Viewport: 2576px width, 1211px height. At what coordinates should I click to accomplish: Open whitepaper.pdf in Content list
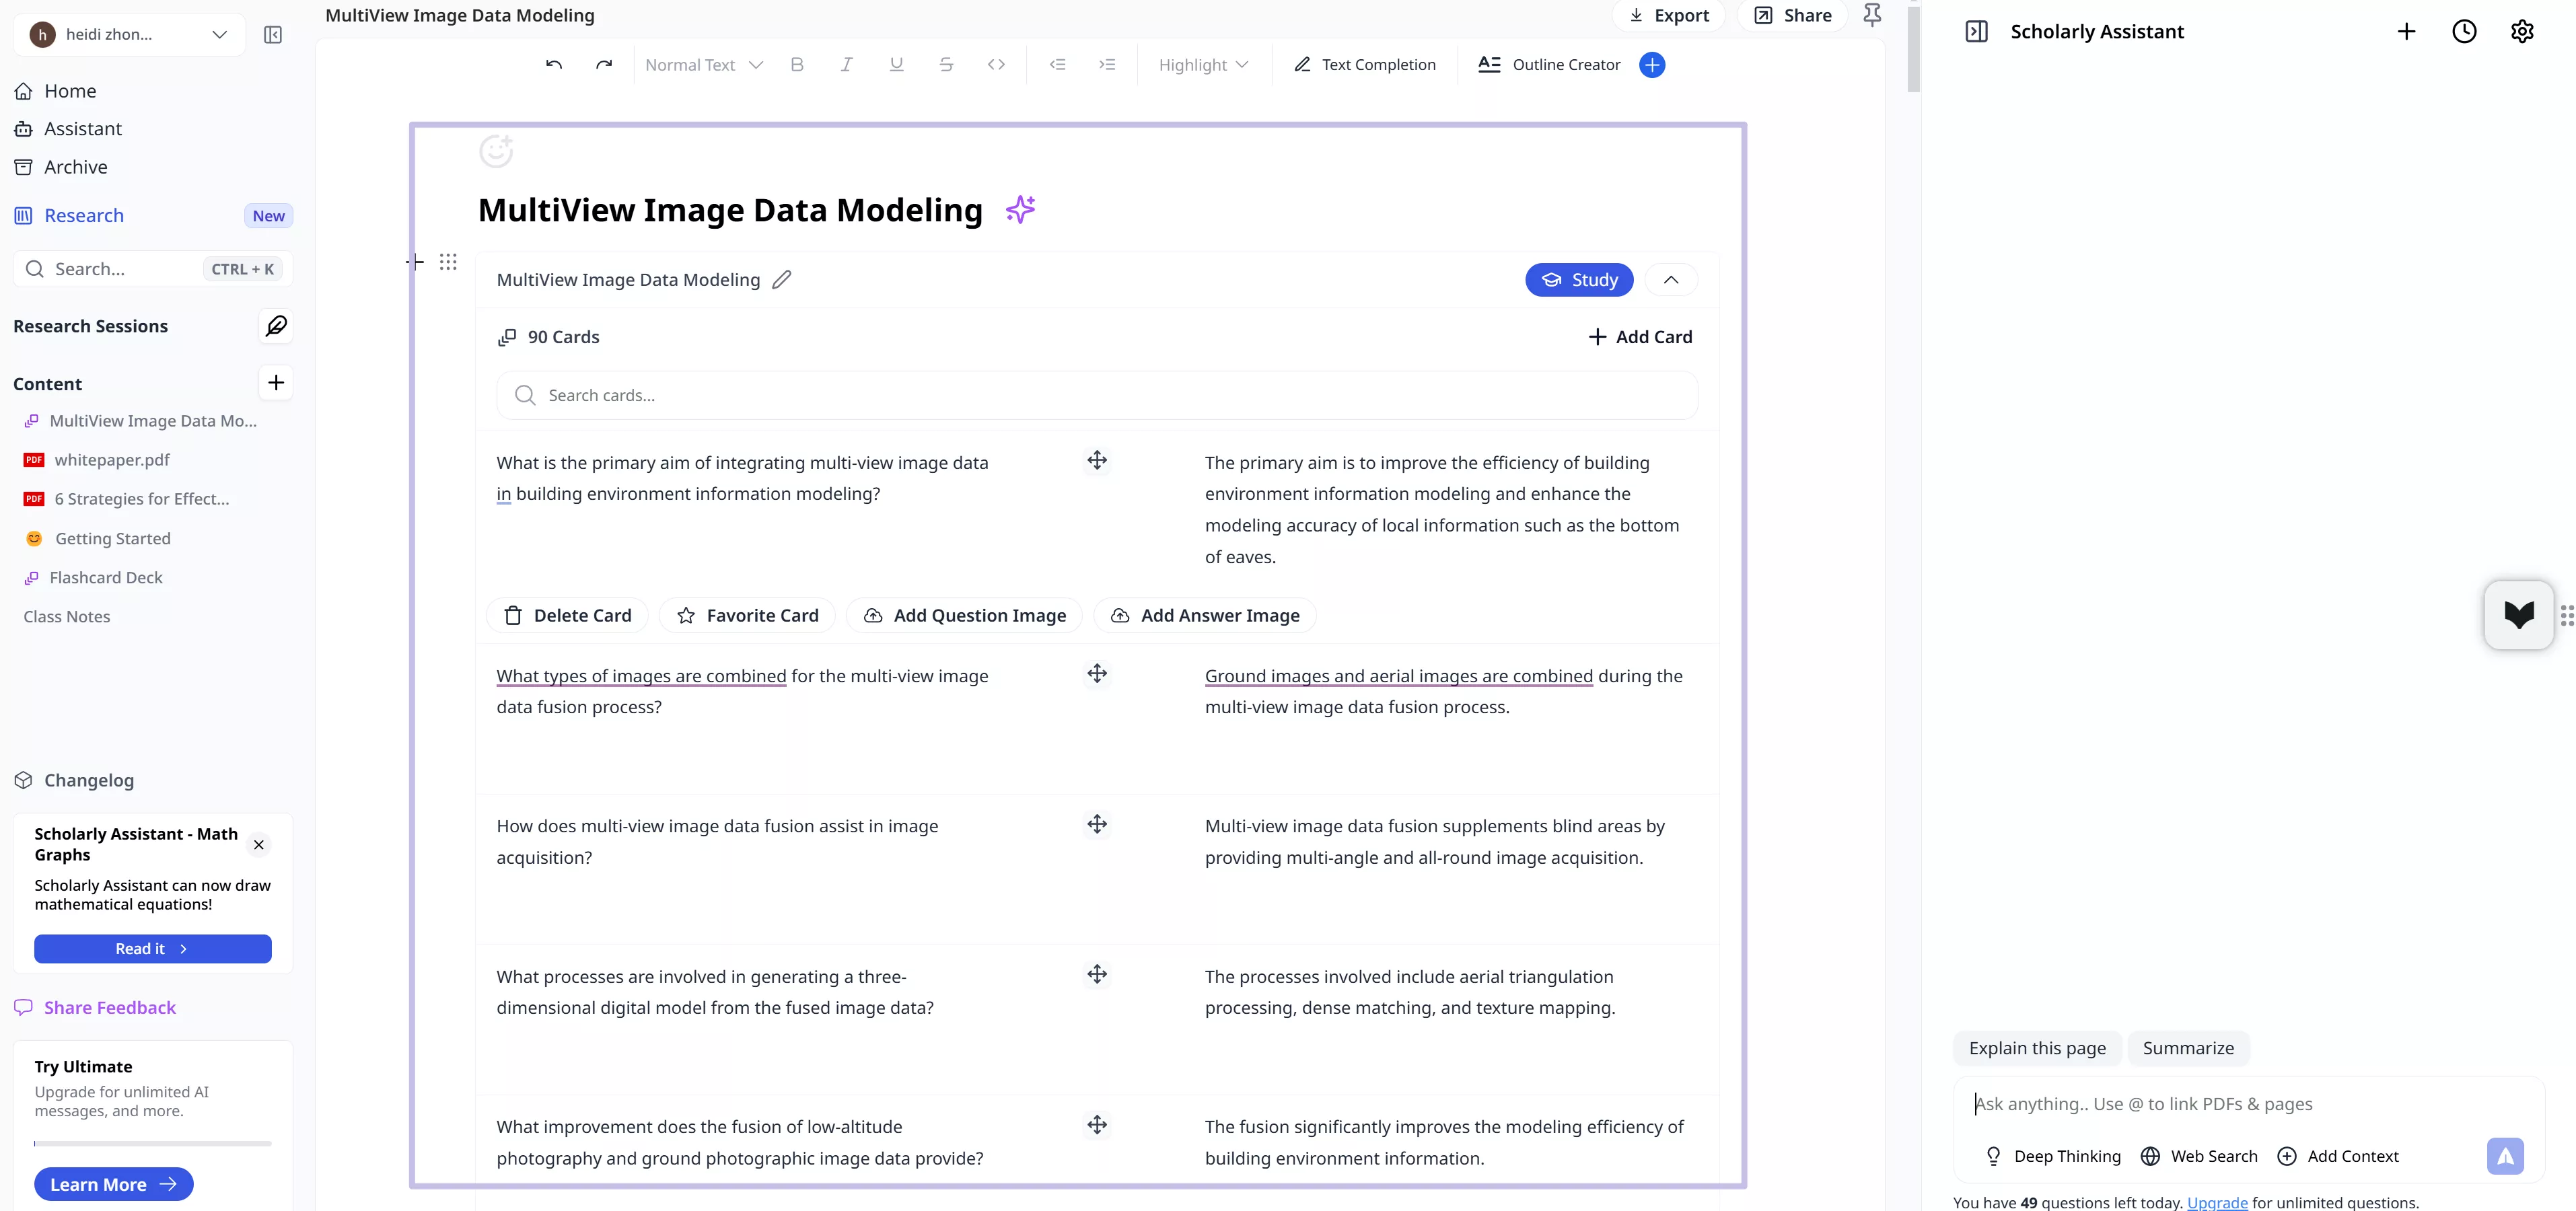(112, 460)
